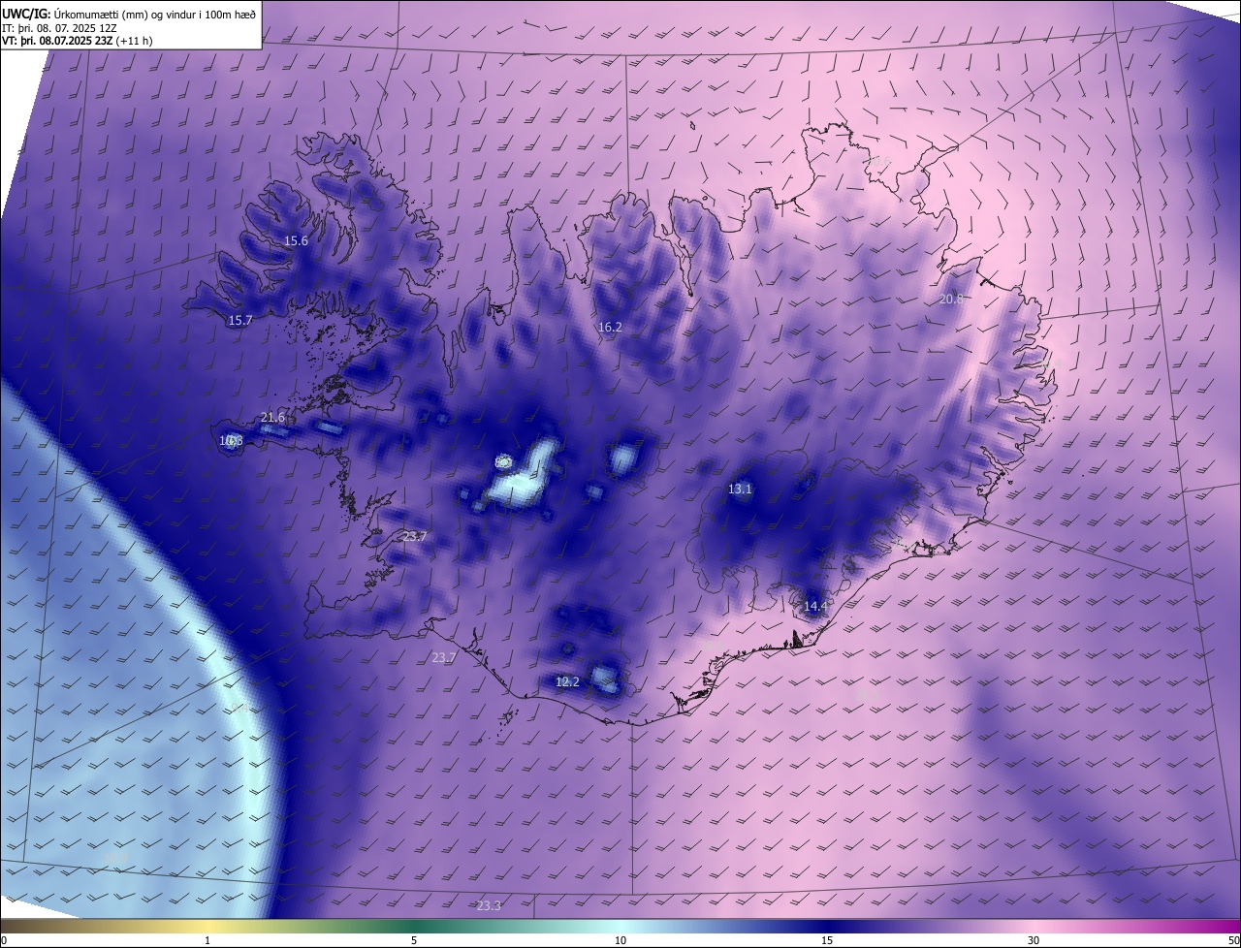Click the 16.2 value label
1241x948 pixels.
click(610, 328)
